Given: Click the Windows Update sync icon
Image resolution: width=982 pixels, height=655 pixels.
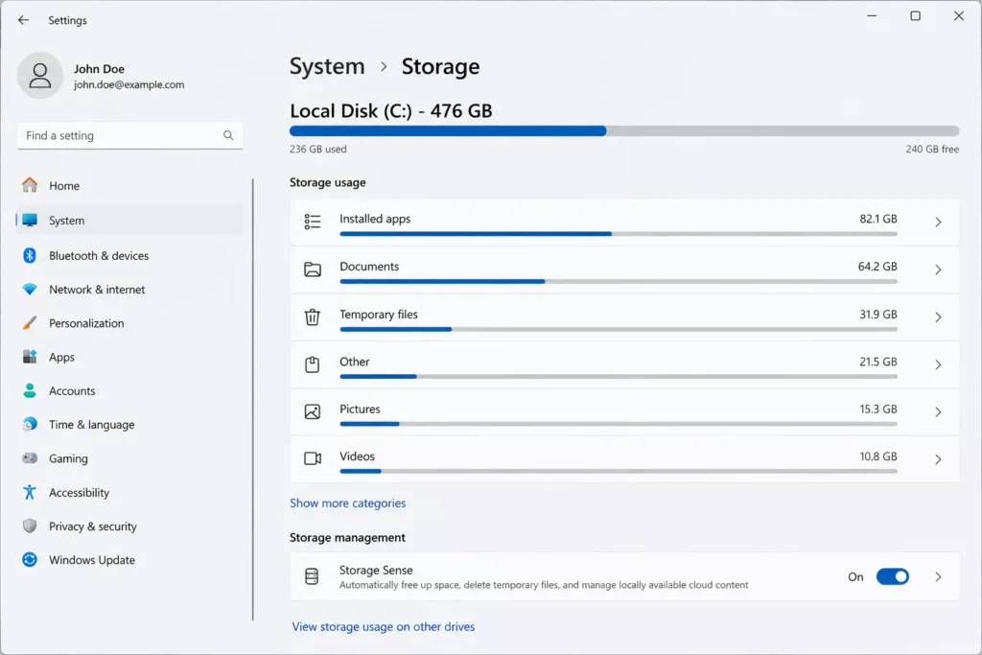Looking at the screenshot, I should [x=30, y=560].
